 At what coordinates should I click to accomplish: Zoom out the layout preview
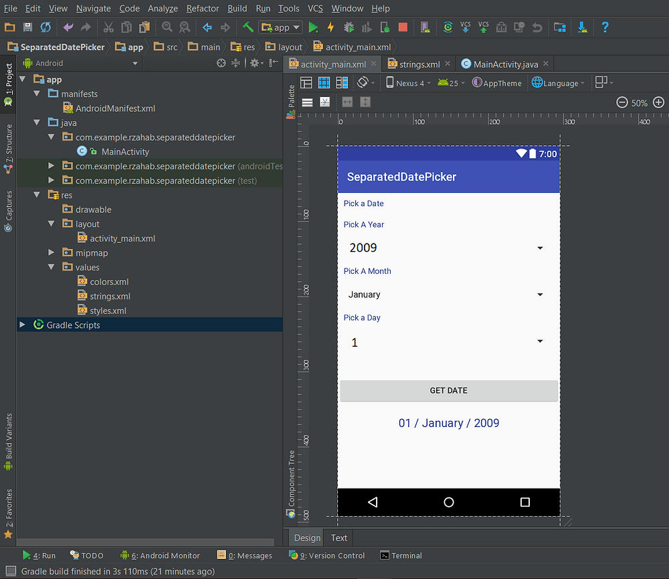pyautogui.click(x=622, y=102)
